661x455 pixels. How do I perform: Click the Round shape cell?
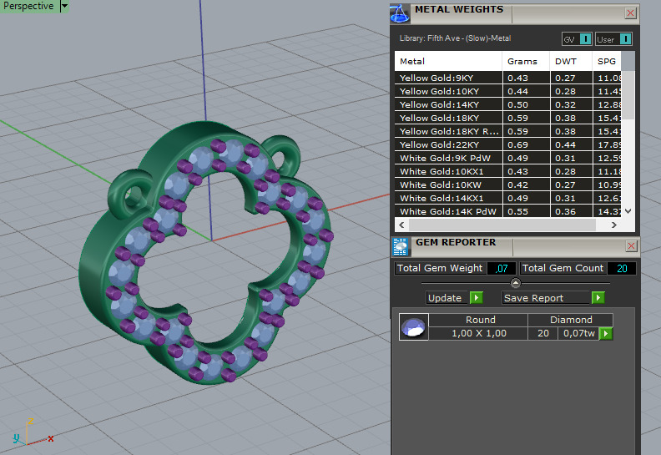480,320
